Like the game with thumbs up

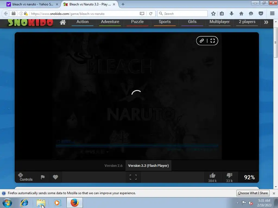(212, 177)
